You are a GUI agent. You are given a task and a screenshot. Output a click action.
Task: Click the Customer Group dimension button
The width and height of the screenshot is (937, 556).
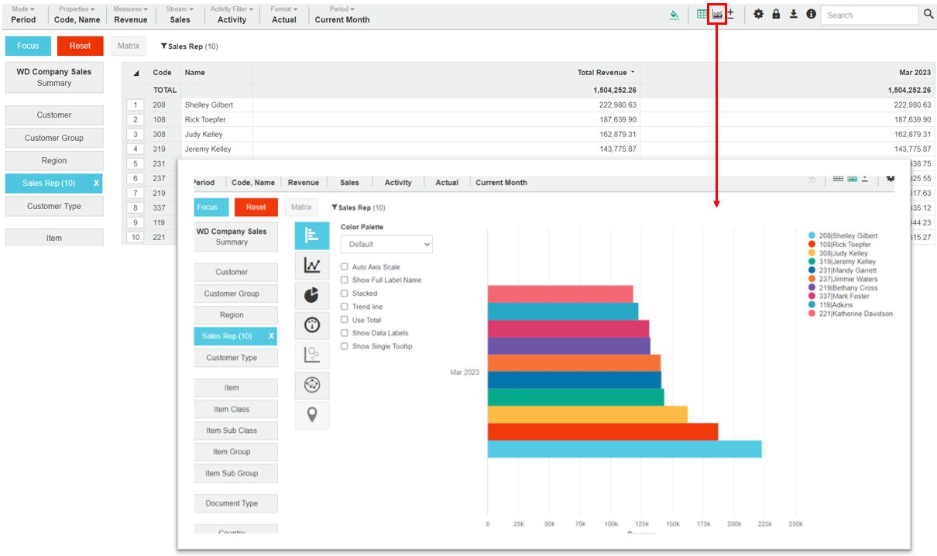(54, 138)
